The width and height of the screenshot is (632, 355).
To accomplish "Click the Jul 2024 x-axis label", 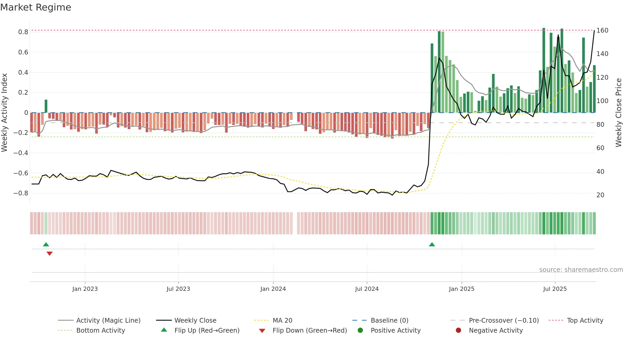I will 367,289.
